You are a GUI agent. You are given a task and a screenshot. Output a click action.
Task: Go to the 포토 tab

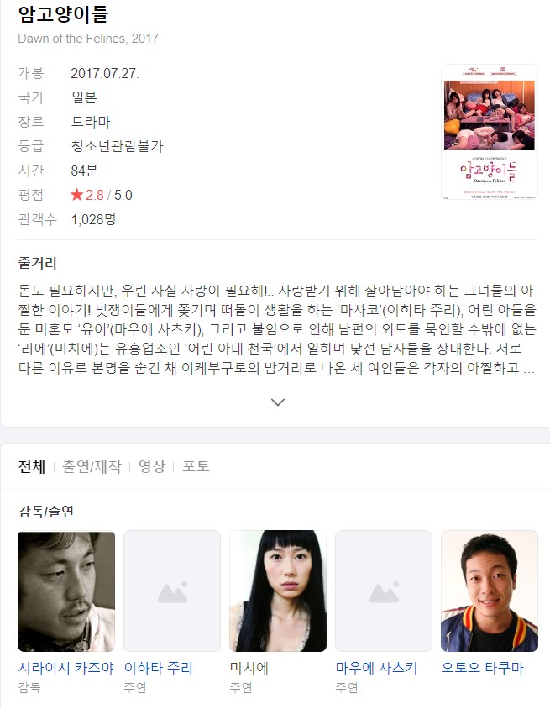pyautogui.click(x=196, y=466)
